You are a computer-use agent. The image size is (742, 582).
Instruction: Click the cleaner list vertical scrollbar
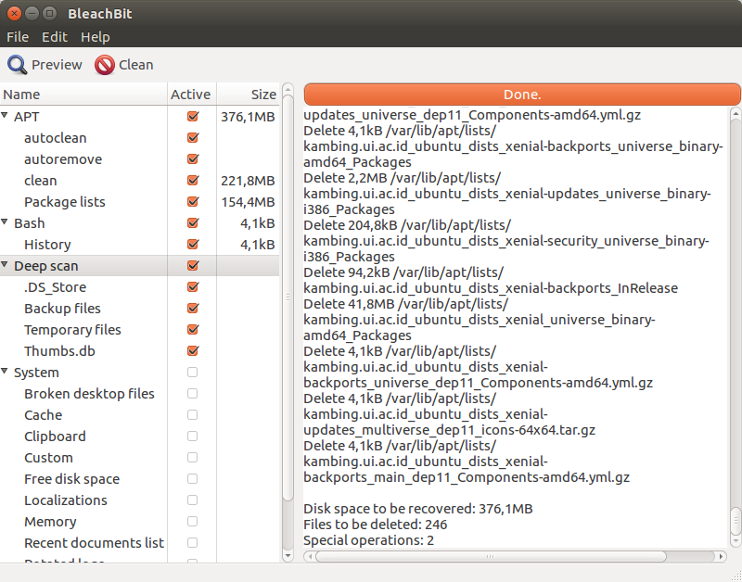pyautogui.click(x=288, y=297)
